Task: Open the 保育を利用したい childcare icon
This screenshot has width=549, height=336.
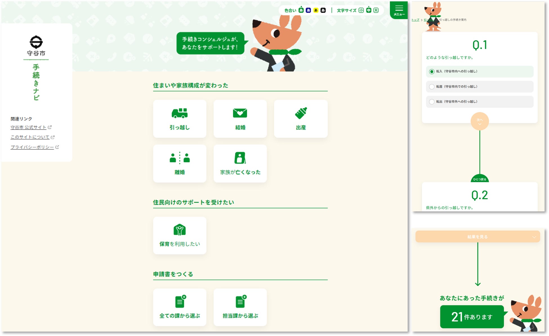Action: pos(180,230)
